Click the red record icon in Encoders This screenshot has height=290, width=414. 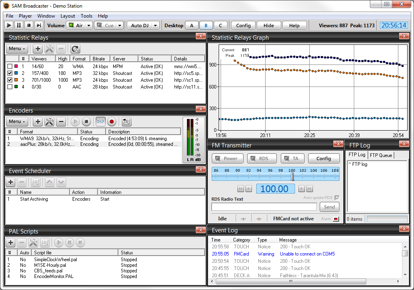(x=112, y=122)
